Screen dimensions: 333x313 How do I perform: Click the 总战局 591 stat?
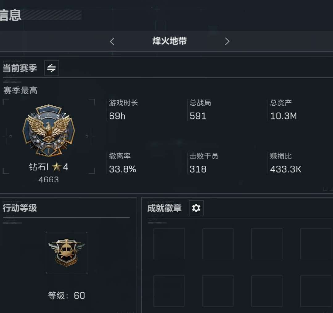click(x=200, y=110)
